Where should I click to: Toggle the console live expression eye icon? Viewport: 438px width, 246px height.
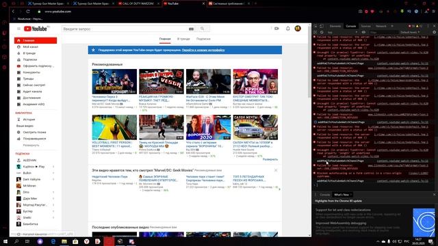[x=363, y=32]
